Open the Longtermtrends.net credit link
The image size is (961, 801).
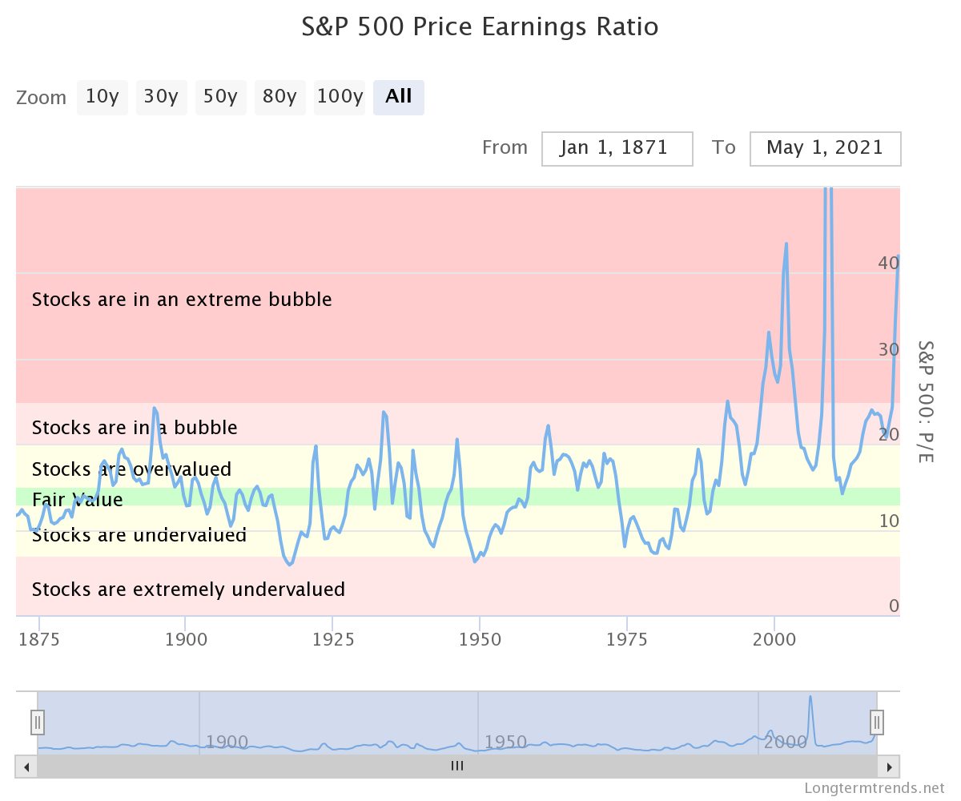pyautogui.click(x=875, y=787)
